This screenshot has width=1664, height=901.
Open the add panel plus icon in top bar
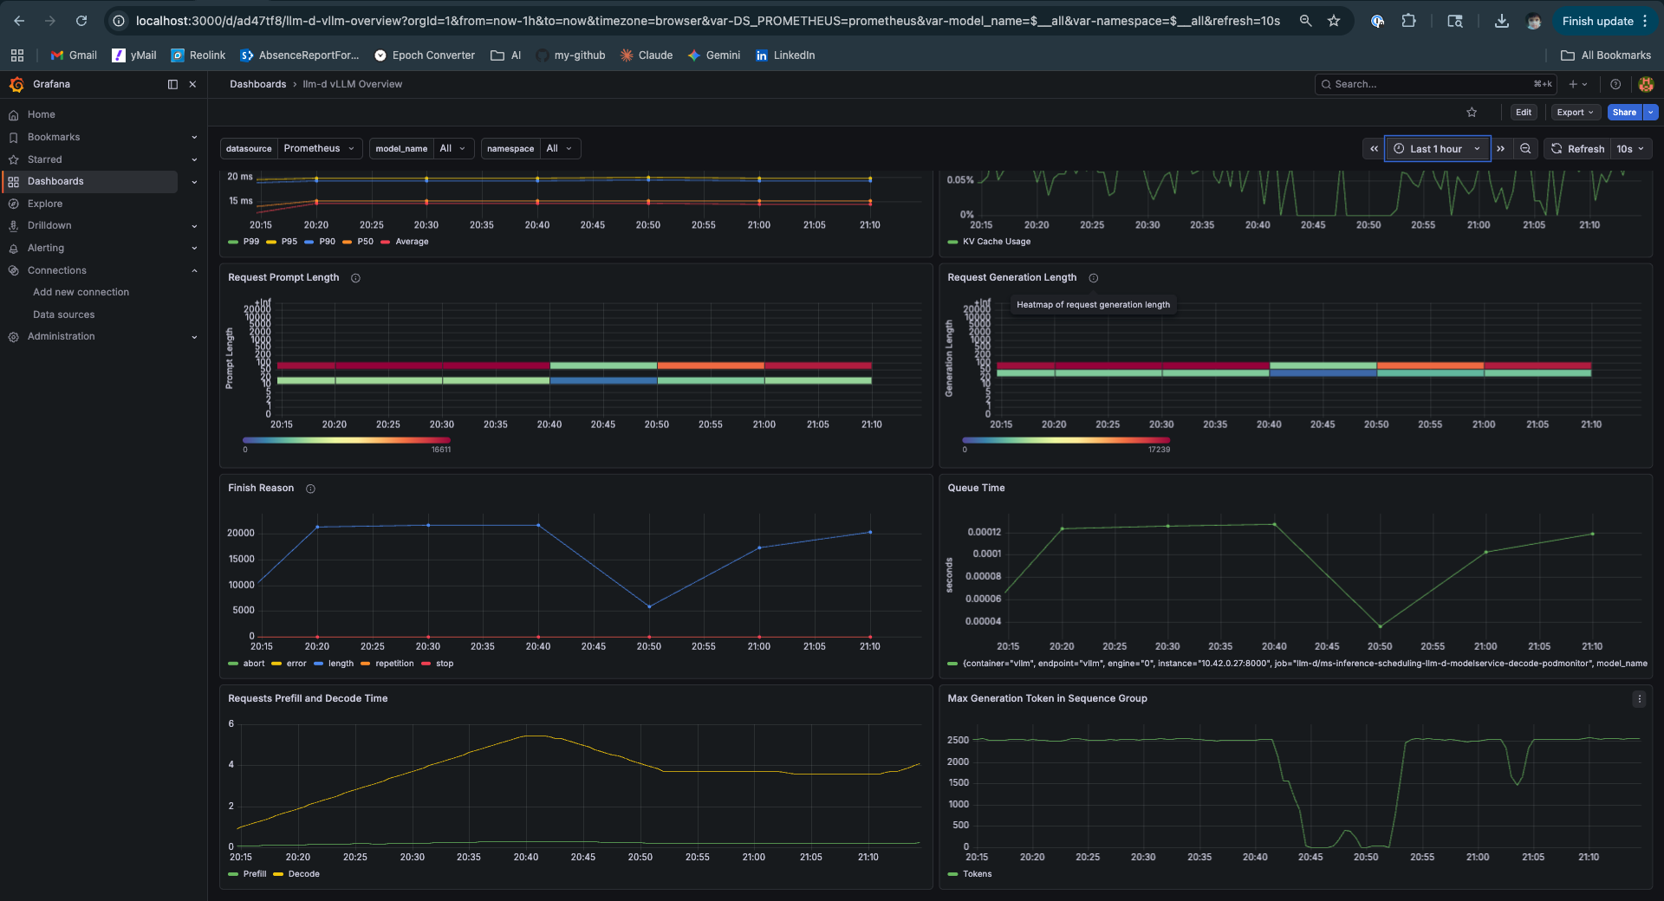1574,84
